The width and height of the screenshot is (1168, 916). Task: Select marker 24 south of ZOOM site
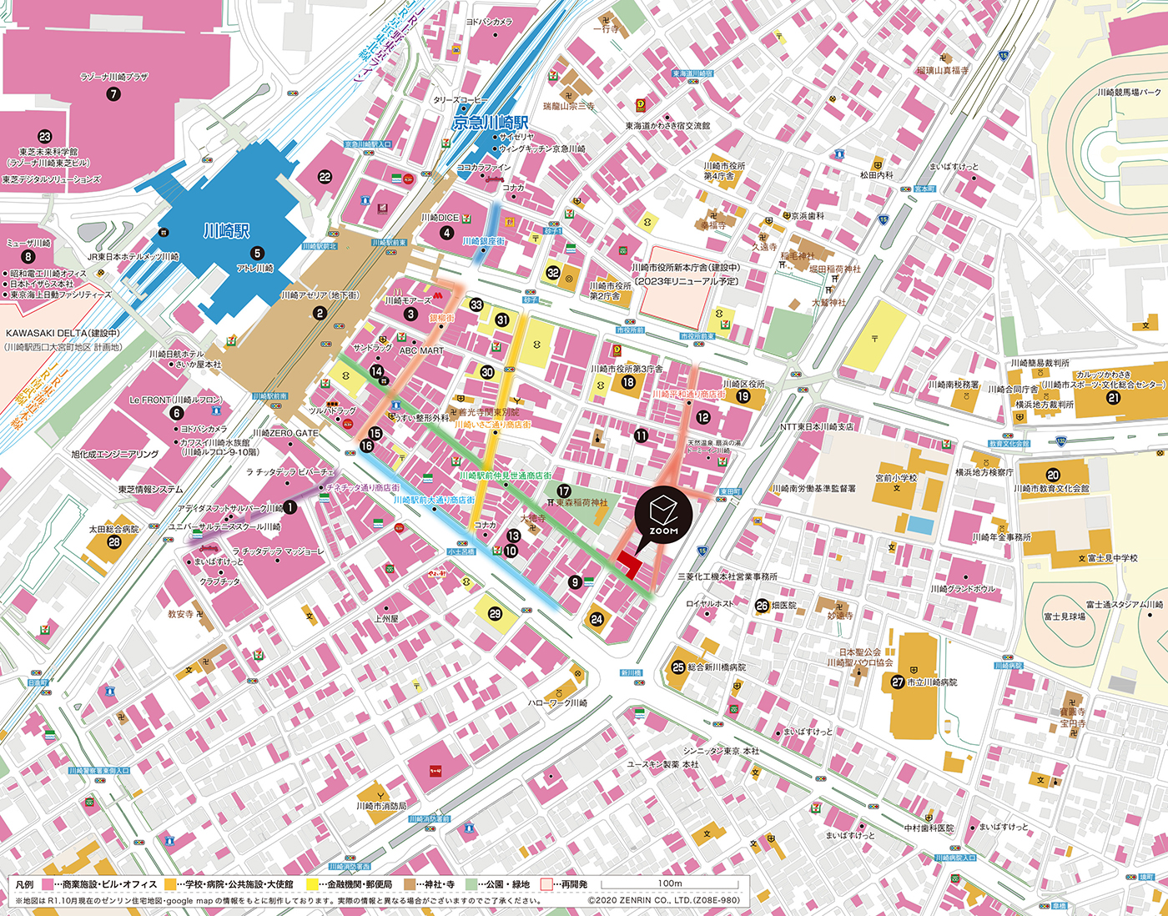pyautogui.click(x=597, y=619)
